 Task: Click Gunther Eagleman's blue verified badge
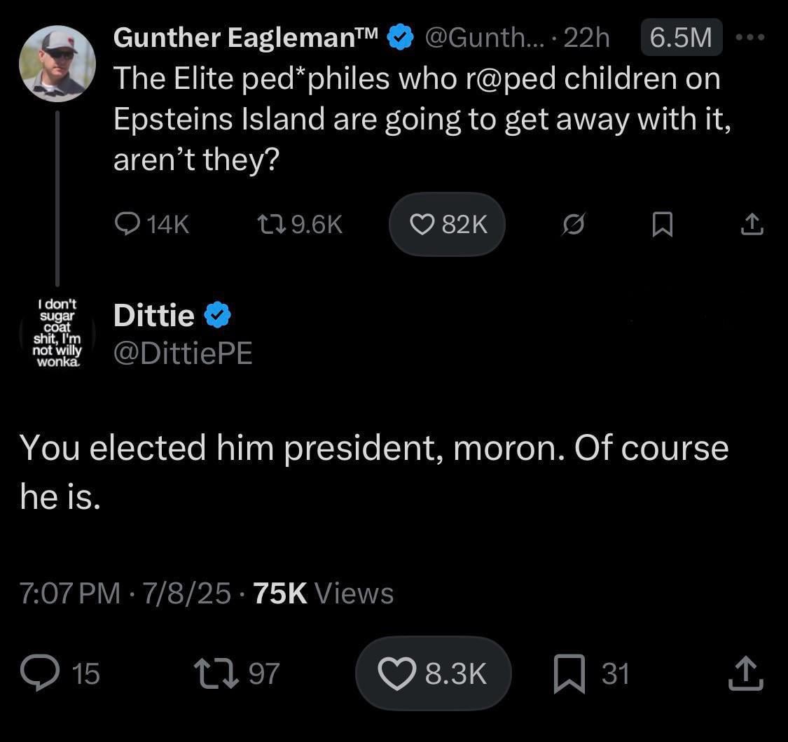[400, 38]
